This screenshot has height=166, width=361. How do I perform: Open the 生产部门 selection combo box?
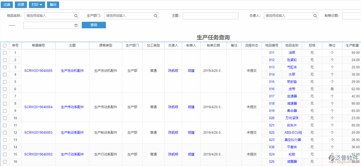point(129,16)
